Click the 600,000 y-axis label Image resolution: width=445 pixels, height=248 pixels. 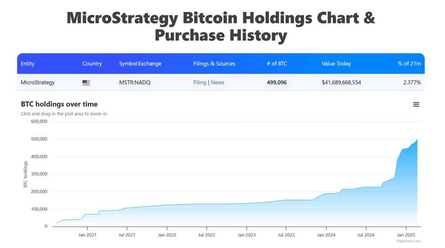click(38, 121)
